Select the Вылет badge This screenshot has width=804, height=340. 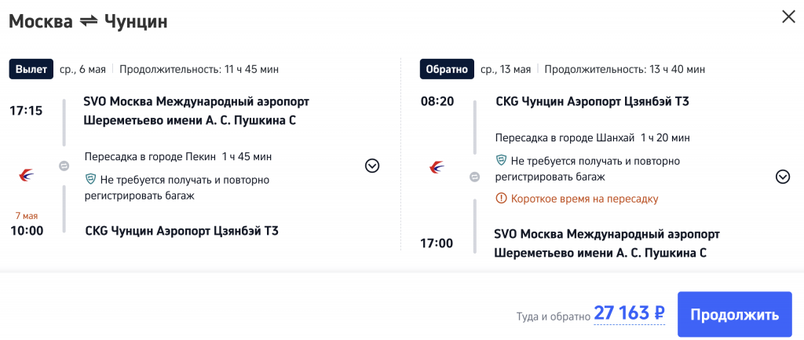[x=31, y=69]
